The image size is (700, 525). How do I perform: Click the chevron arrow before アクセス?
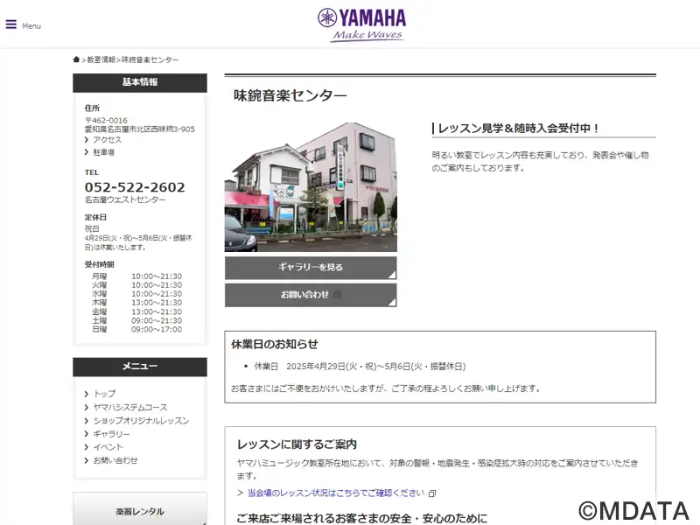pyautogui.click(x=87, y=140)
